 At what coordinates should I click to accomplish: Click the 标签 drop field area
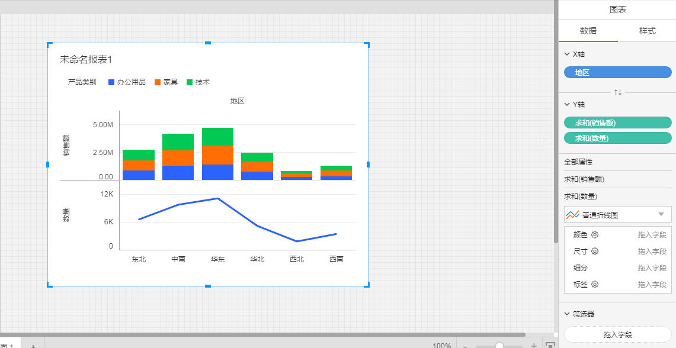click(x=652, y=284)
